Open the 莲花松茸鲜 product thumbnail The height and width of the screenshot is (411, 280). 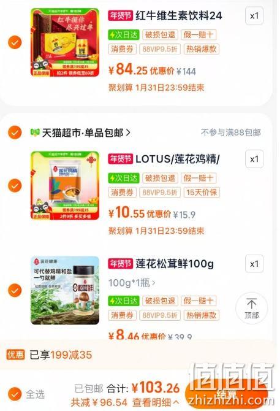point(65,290)
